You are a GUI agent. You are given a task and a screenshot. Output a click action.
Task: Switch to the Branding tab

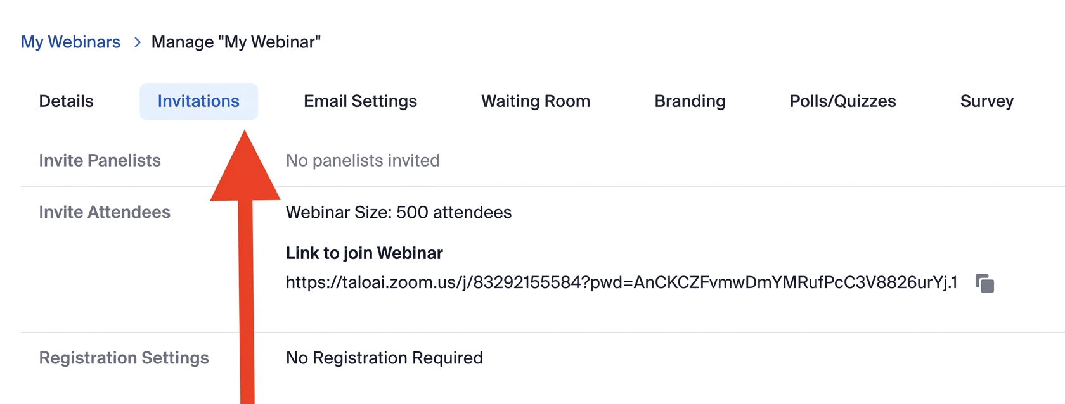[x=690, y=101]
